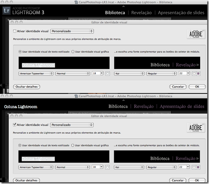The width and height of the screenshot is (209, 184).
Task: Open Personalizado dropdown in upper dialog
Action: [x=72, y=31]
